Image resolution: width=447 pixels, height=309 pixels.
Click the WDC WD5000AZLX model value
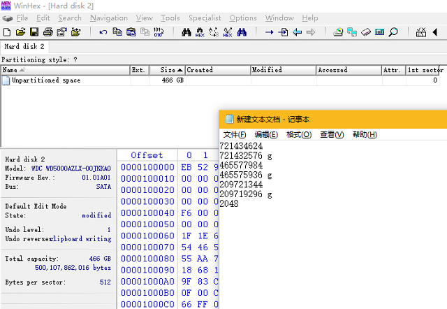click(71, 168)
